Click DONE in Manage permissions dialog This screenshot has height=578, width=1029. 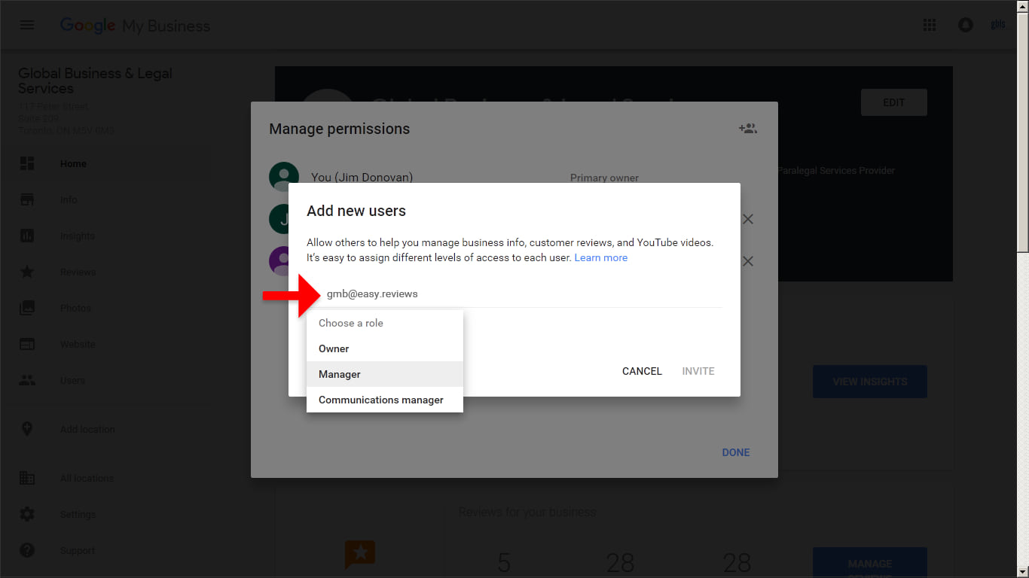(x=736, y=452)
